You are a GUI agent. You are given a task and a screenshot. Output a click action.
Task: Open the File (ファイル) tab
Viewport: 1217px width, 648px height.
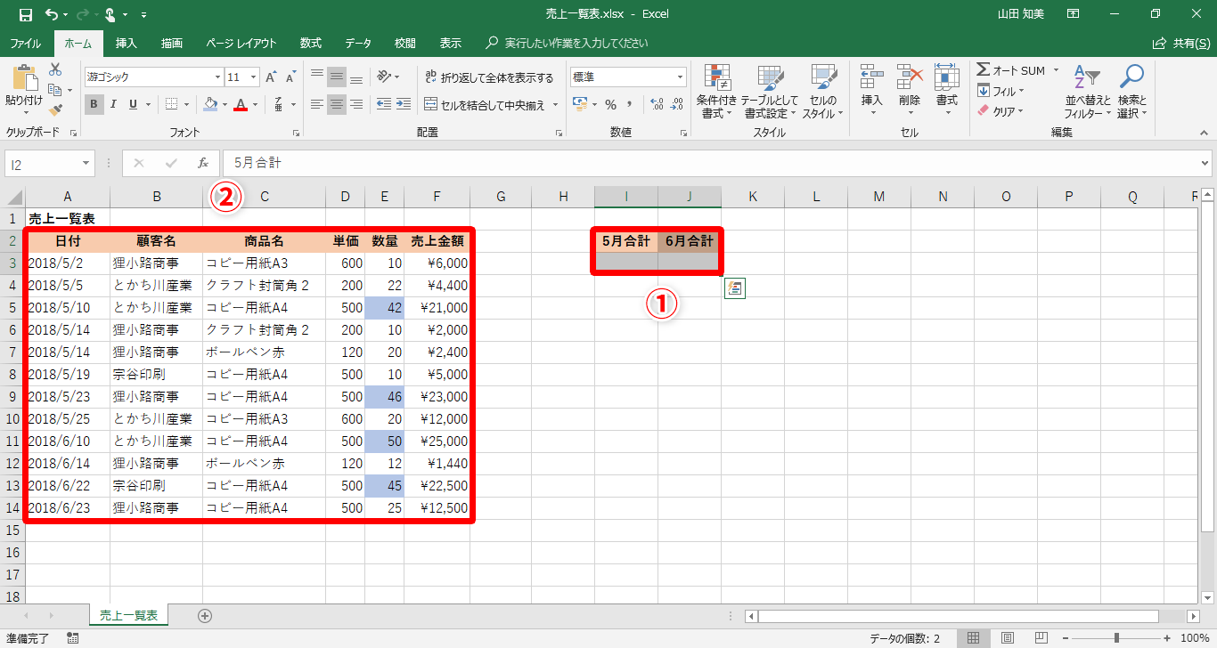tap(26, 43)
